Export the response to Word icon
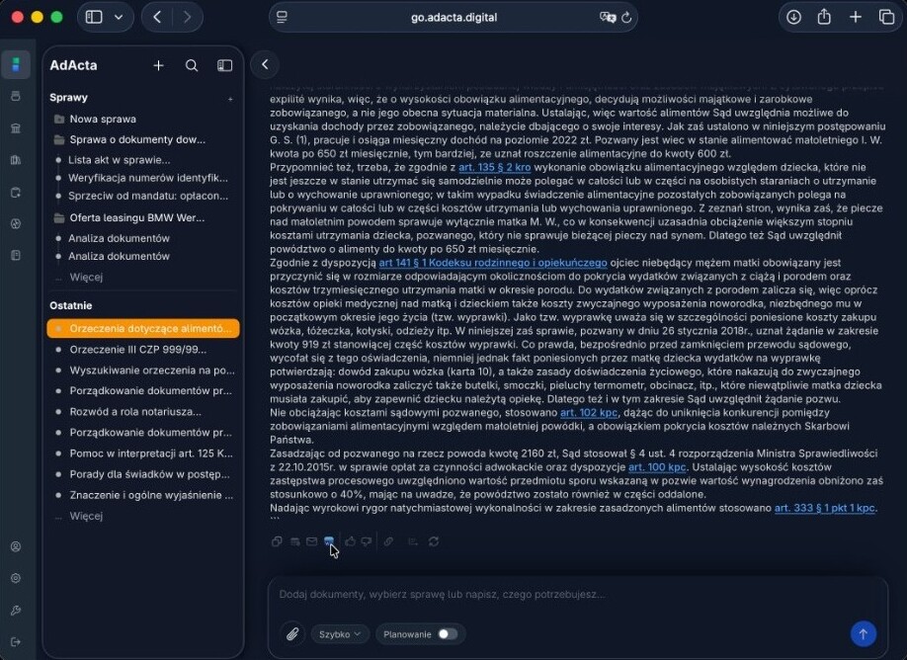The height and width of the screenshot is (660, 907). point(329,540)
